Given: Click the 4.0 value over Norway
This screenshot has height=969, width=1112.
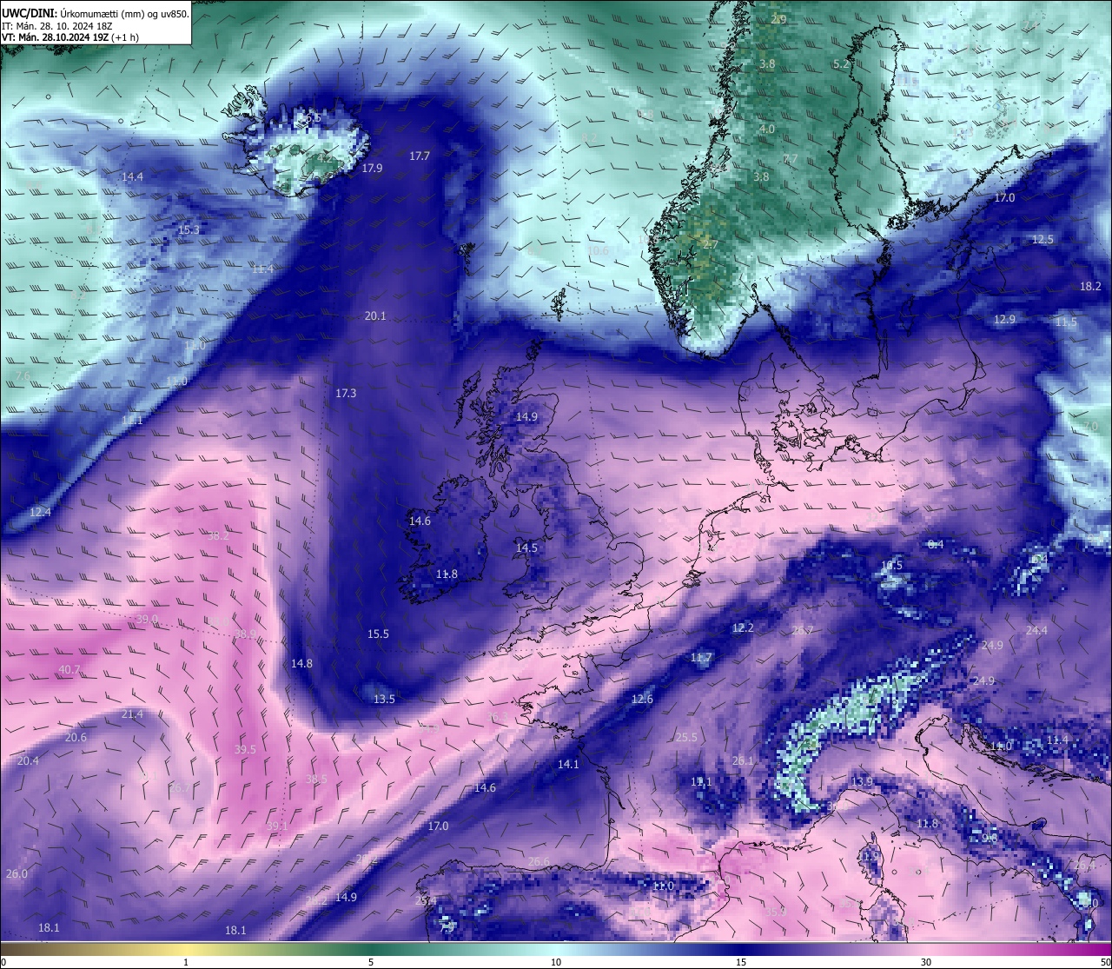Looking at the screenshot, I should (766, 129).
